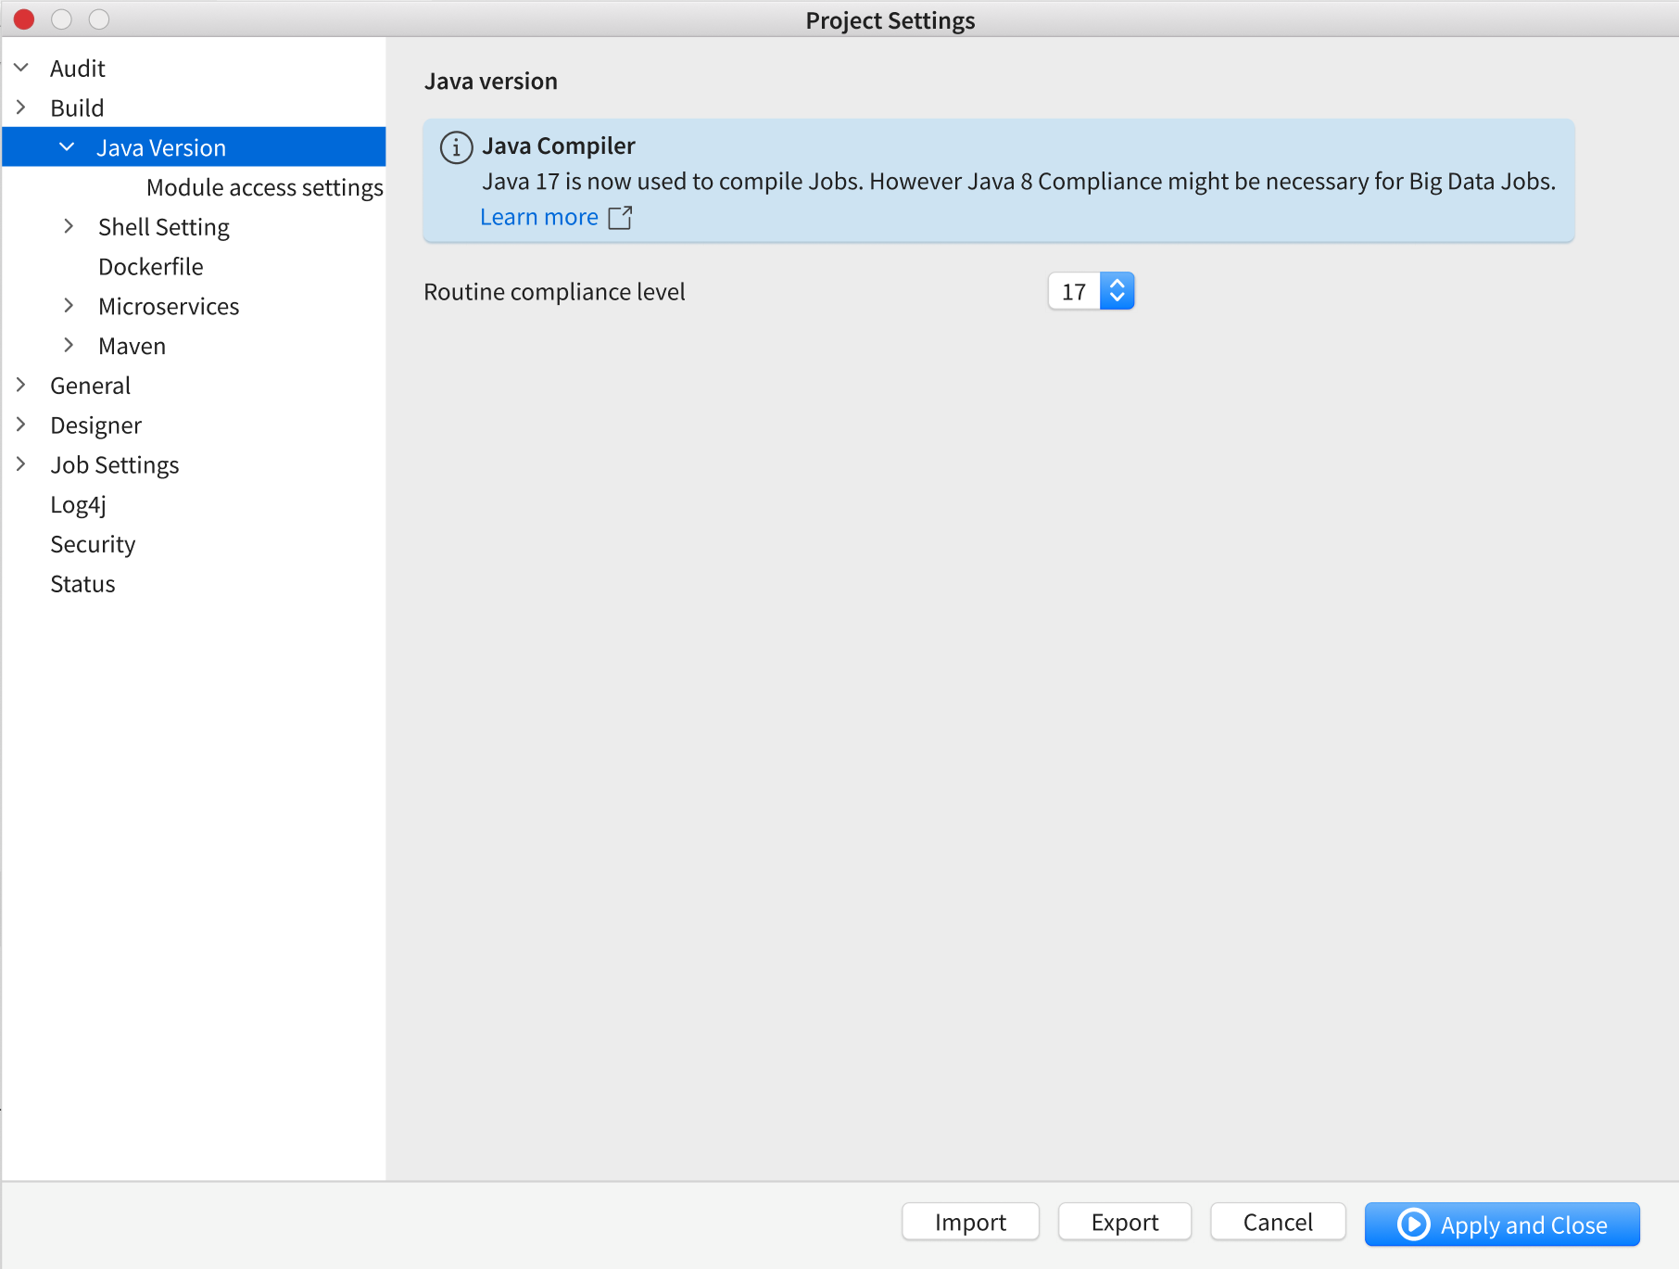Click the external link icon after Learn more

(620, 217)
